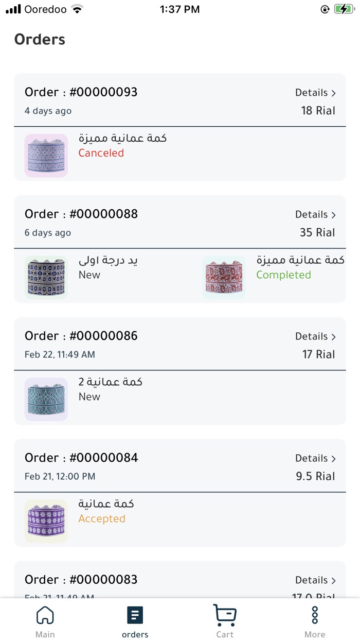Tap the red Completed kumma thumbnail

pyautogui.click(x=224, y=277)
